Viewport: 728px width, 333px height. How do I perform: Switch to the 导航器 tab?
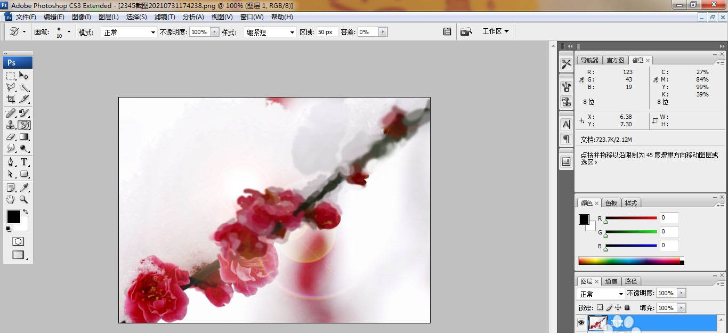[589, 60]
